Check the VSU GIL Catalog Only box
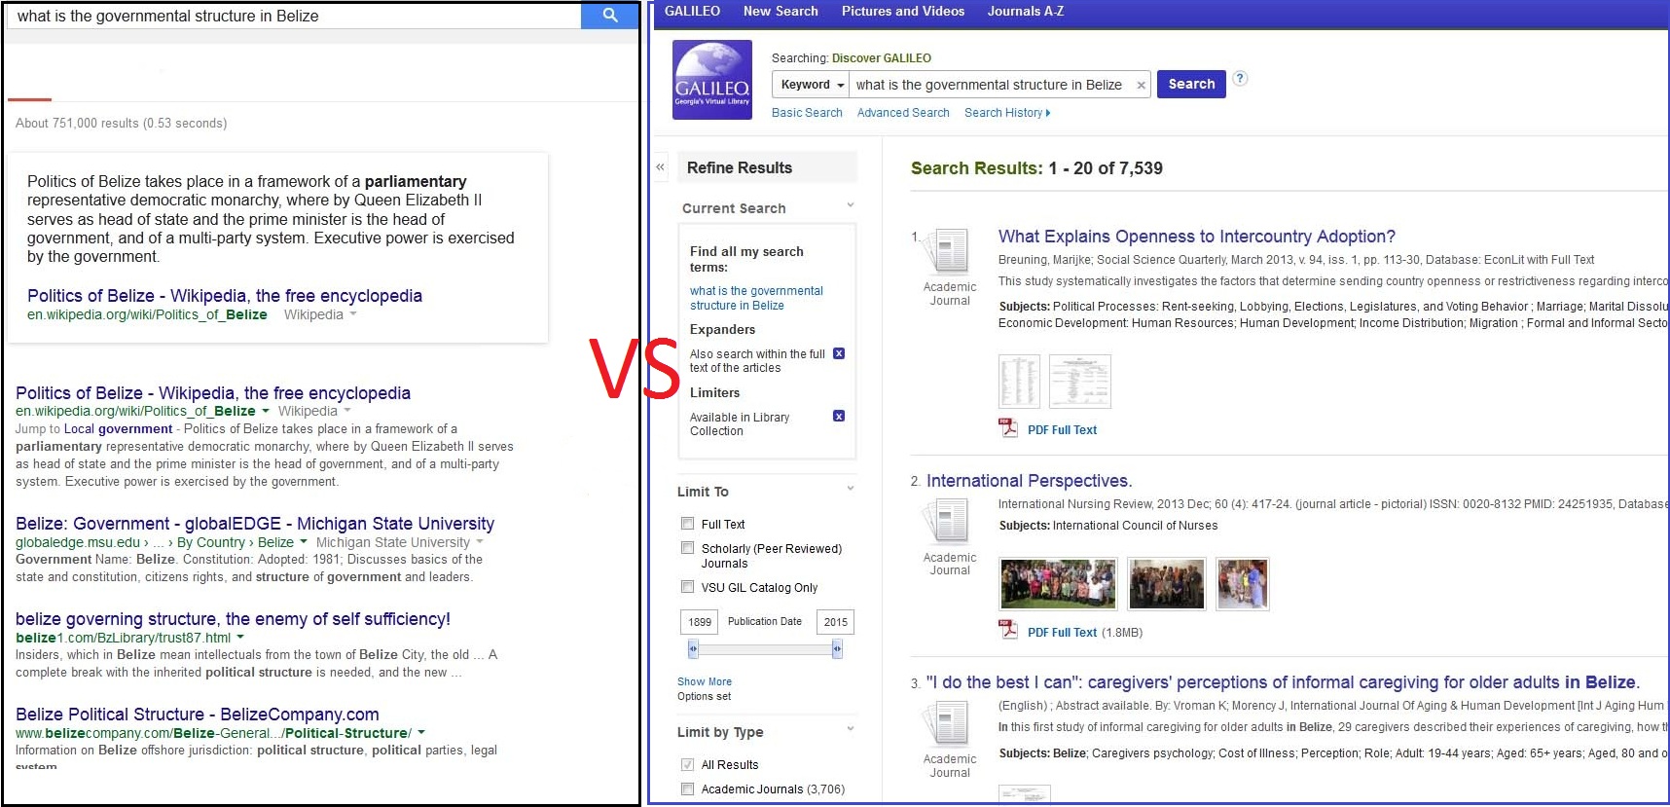Viewport: 1670px width, 807px height. coord(688,587)
